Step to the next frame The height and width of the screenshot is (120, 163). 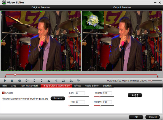click(27, 80)
